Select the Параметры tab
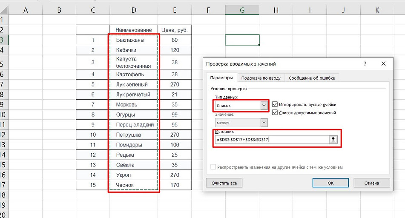Viewport: 405px width, 218px height. [221, 78]
